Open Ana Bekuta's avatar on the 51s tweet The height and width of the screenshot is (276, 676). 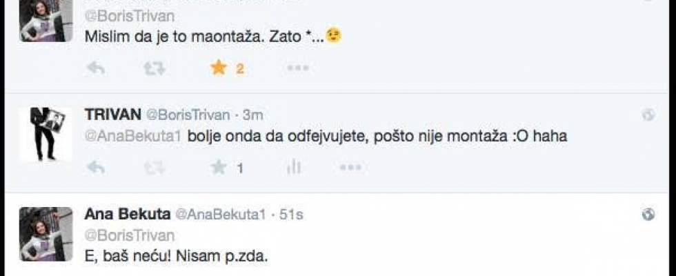(46, 233)
